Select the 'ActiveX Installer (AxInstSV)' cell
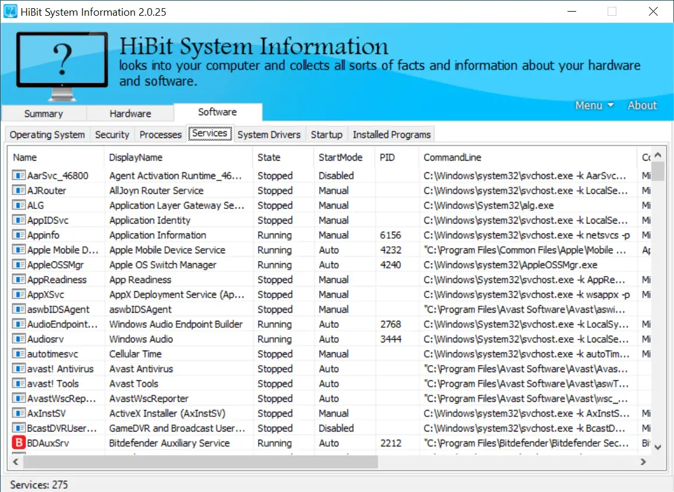The height and width of the screenshot is (492, 674). pyautogui.click(x=167, y=413)
